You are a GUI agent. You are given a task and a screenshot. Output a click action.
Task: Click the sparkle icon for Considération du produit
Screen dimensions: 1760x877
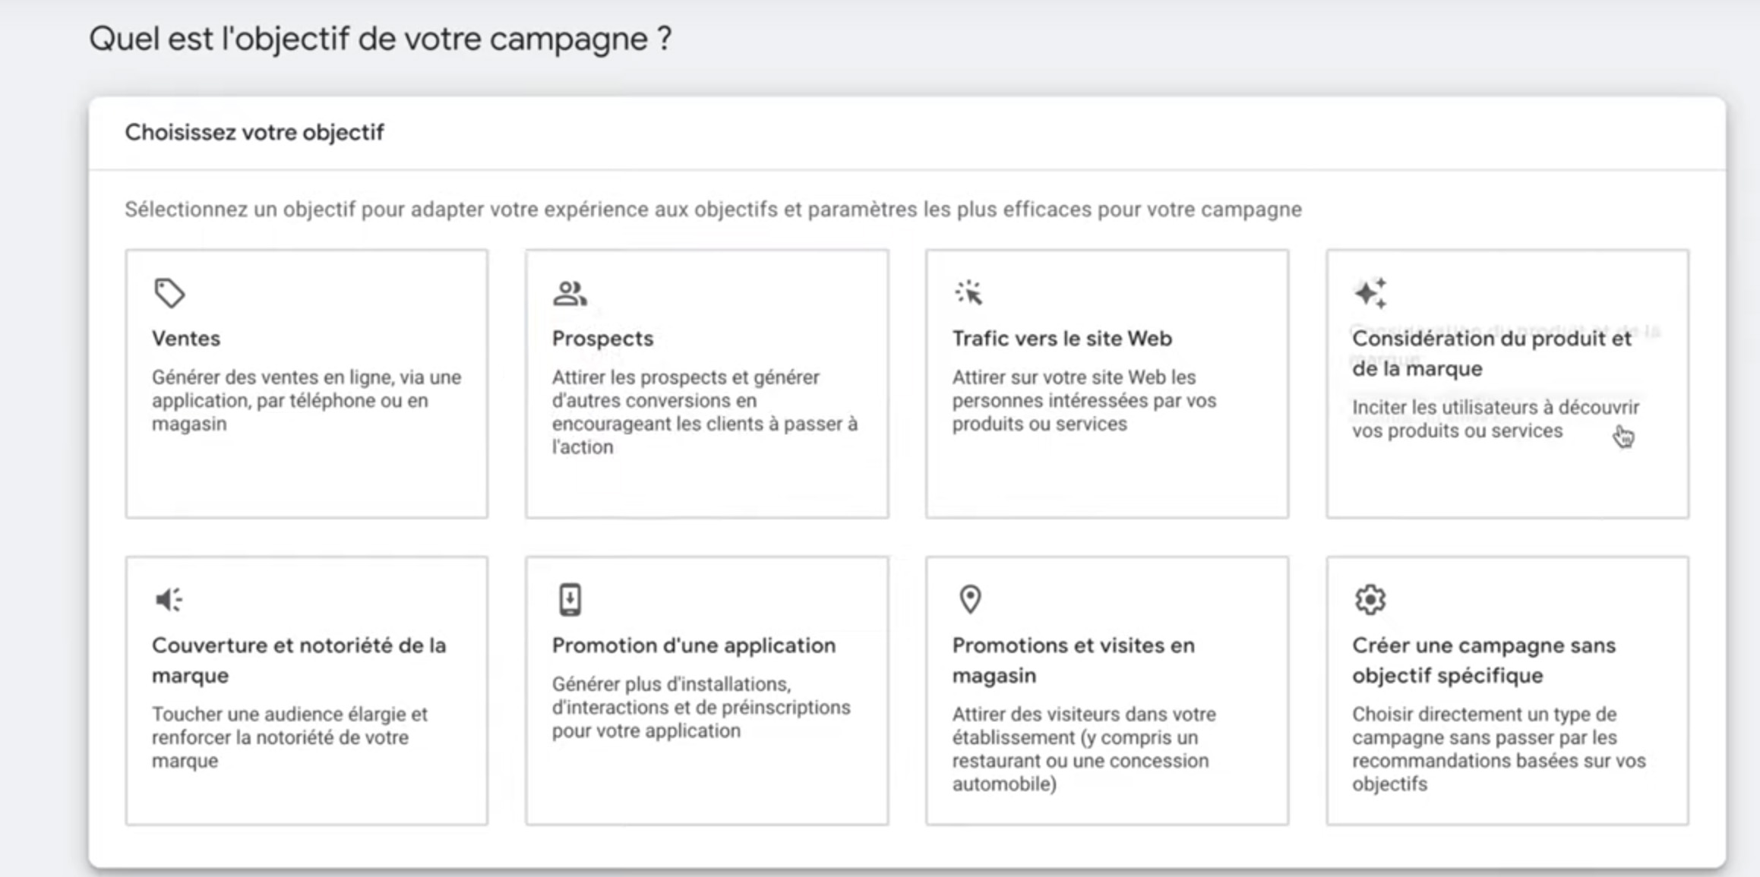(x=1370, y=293)
